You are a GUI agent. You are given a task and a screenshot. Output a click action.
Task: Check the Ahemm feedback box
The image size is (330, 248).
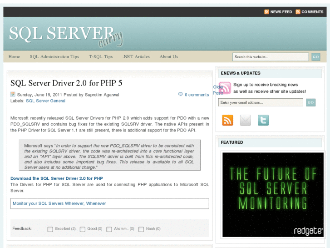point(109,229)
